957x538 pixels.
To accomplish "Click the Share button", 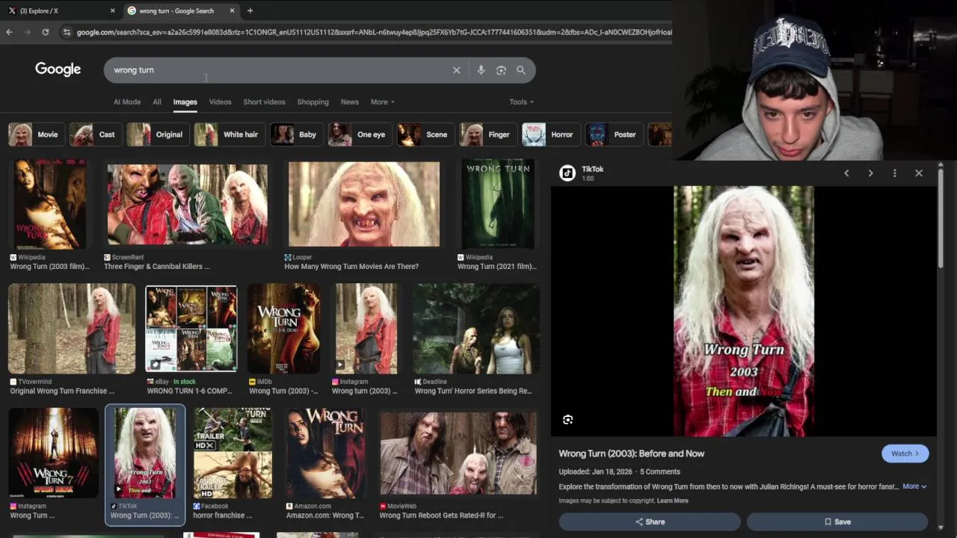I will (650, 522).
